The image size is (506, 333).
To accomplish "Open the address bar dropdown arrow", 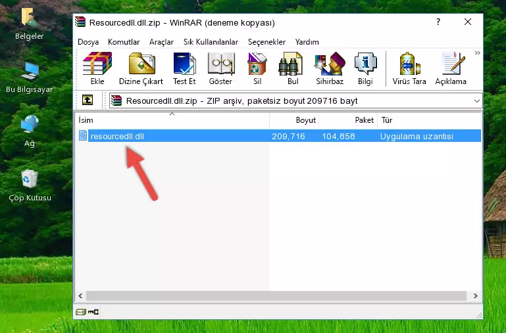I will click(x=476, y=101).
